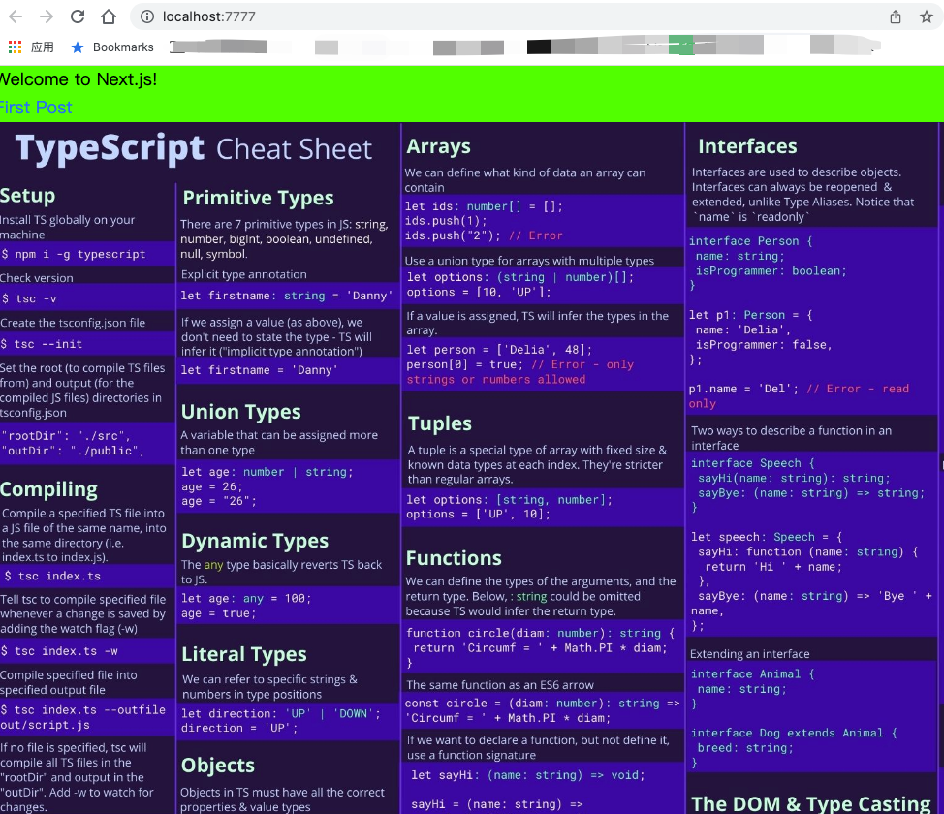Click "let firstname: string = 'Danny'" code
The height and width of the screenshot is (814, 944).
tap(287, 296)
